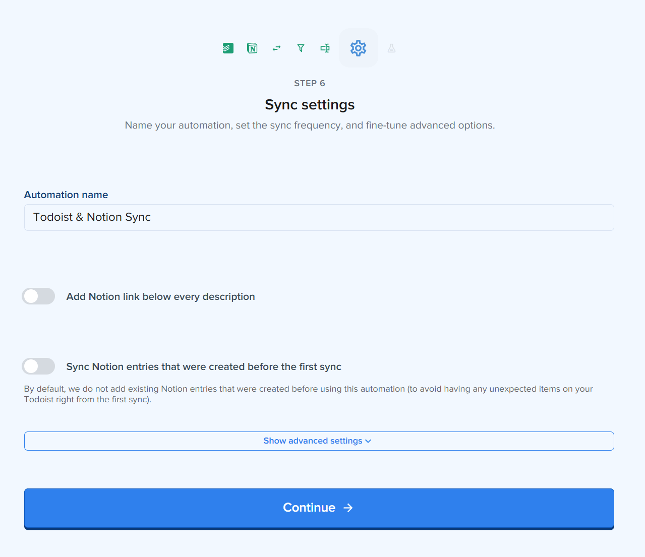This screenshot has height=557, width=645.
Task: Open the Notion step icon
Action: 252,48
